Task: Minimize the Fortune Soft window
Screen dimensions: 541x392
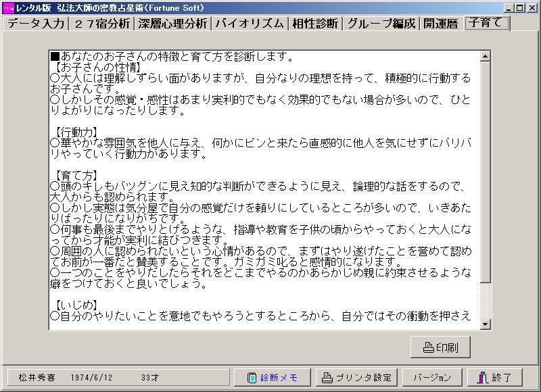Action: (509, 7)
